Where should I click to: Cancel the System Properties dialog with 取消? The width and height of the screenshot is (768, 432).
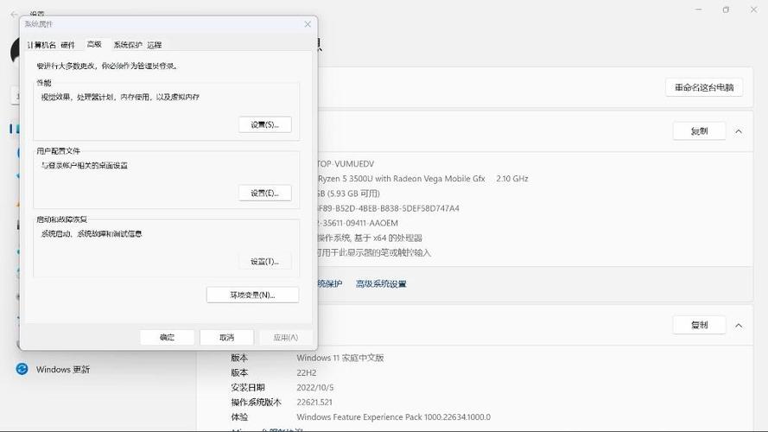tap(227, 338)
